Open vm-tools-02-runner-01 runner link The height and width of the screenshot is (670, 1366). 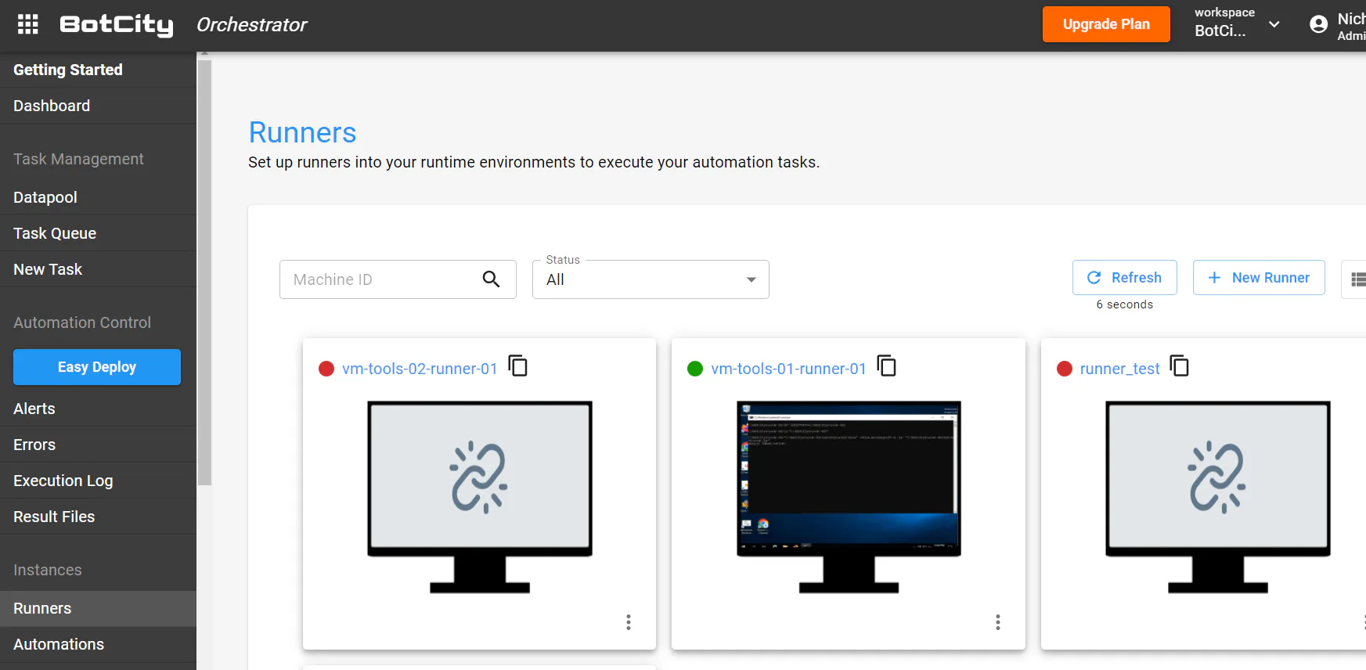point(420,369)
